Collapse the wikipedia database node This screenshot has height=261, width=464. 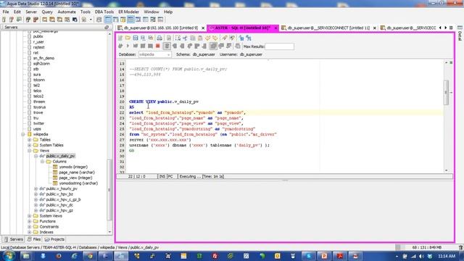coord(23,134)
